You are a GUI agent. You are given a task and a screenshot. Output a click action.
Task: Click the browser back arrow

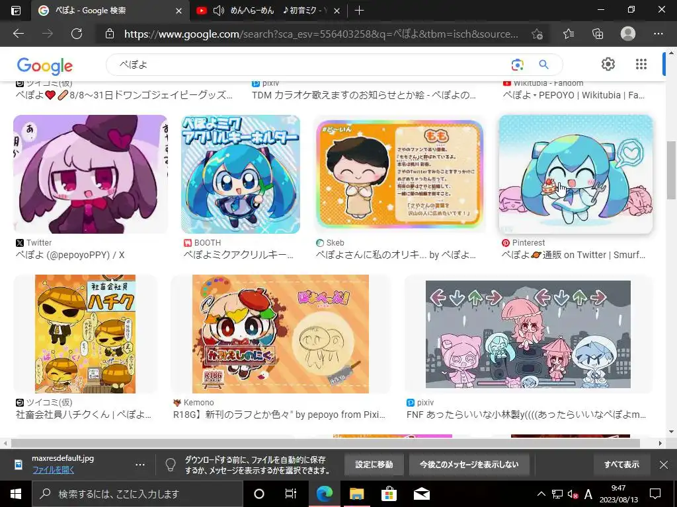[18, 34]
